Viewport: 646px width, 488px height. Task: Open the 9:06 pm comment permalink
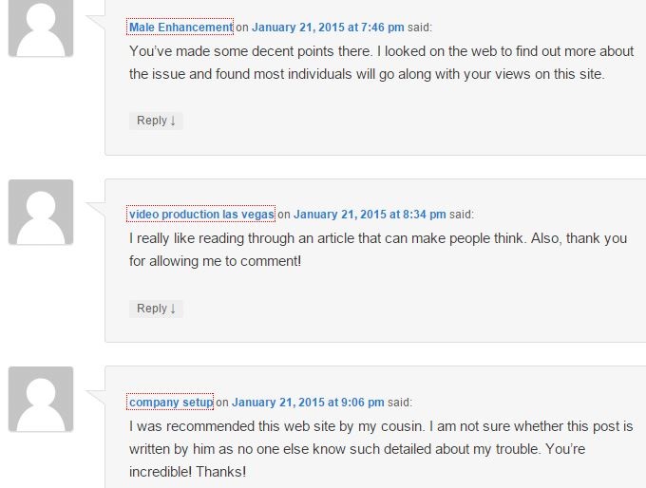308,402
